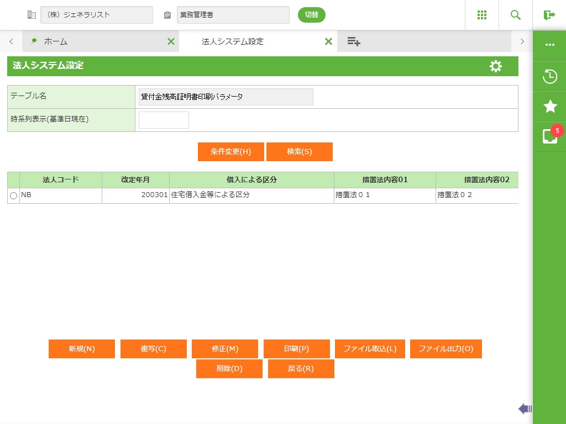
Task: Click the 切替 switch button
Action: [311, 15]
